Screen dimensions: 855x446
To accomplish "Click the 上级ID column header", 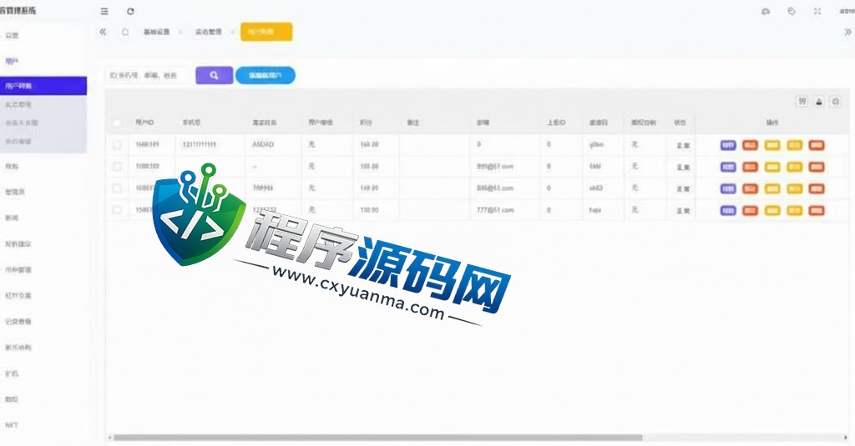I will (556, 123).
